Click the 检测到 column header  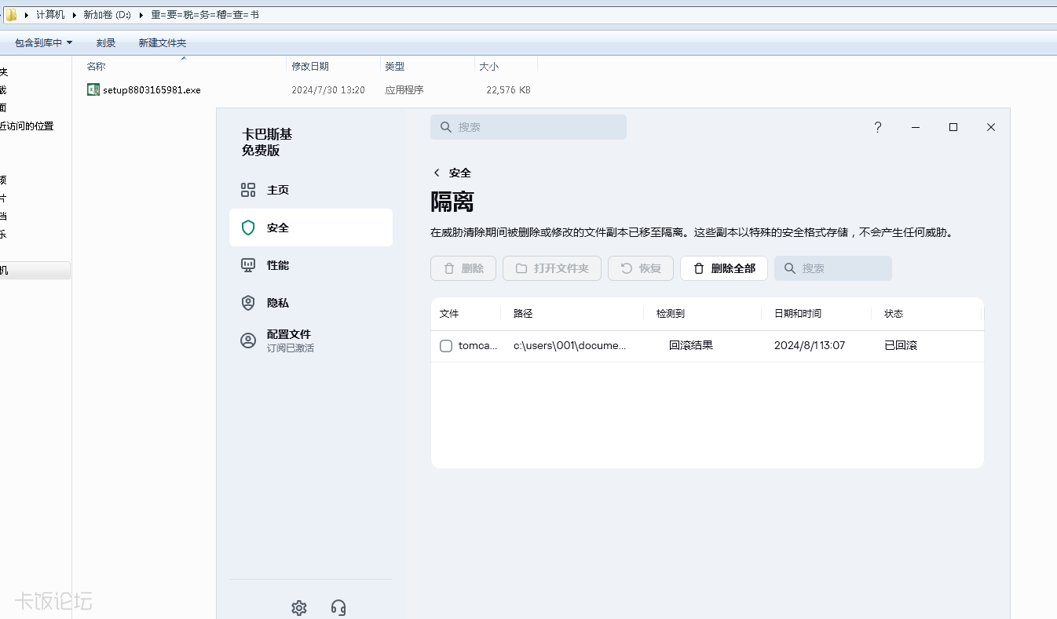(671, 314)
